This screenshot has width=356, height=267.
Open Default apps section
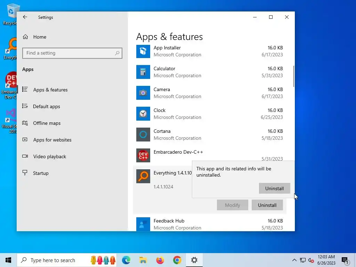pyautogui.click(x=41, y=106)
